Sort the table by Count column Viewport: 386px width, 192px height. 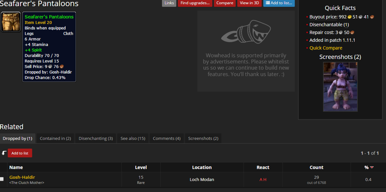click(x=317, y=167)
